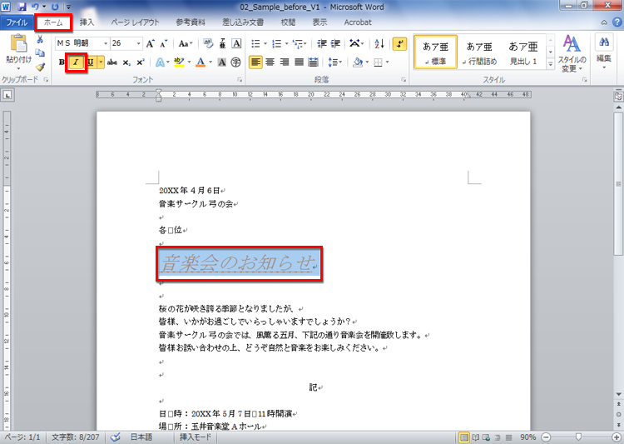The image size is (624, 444).
Task: Toggle show paragraph marks
Action: pyautogui.click(x=399, y=43)
